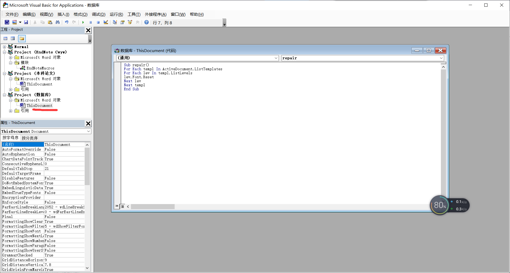Image resolution: width=510 pixels, height=273 pixels.
Task: Expand the Normal project node
Action: (x=4, y=47)
